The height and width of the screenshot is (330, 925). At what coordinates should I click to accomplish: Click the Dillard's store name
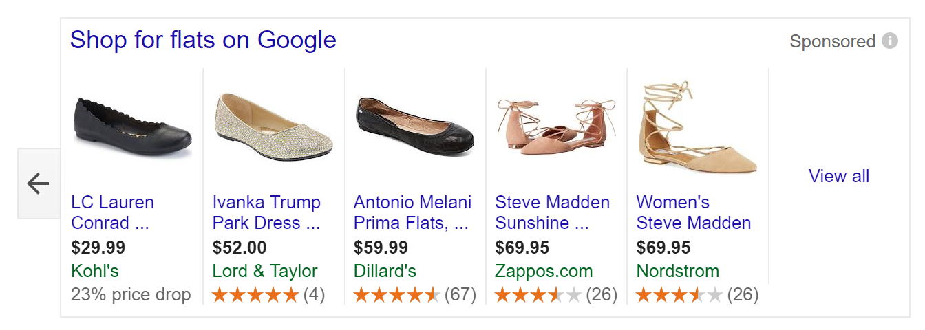(385, 271)
